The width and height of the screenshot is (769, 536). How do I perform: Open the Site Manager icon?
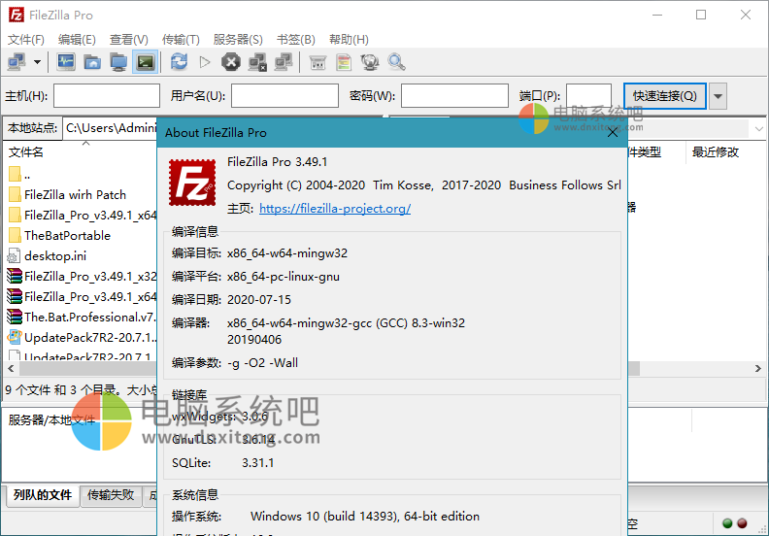tap(17, 62)
